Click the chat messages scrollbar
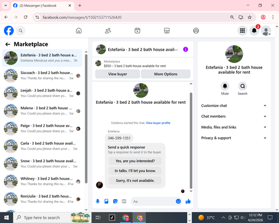279x223 pixels. [x=191, y=140]
